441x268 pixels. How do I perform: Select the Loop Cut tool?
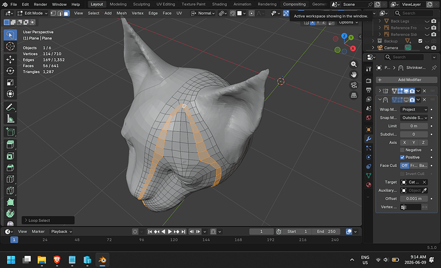(10, 179)
